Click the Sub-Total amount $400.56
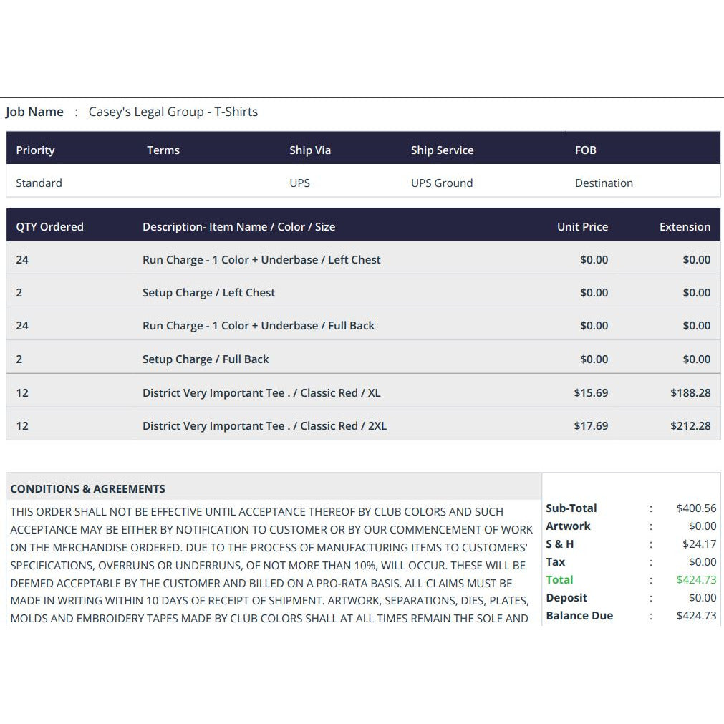The image size is (724, 724). [x=696, y=508]
